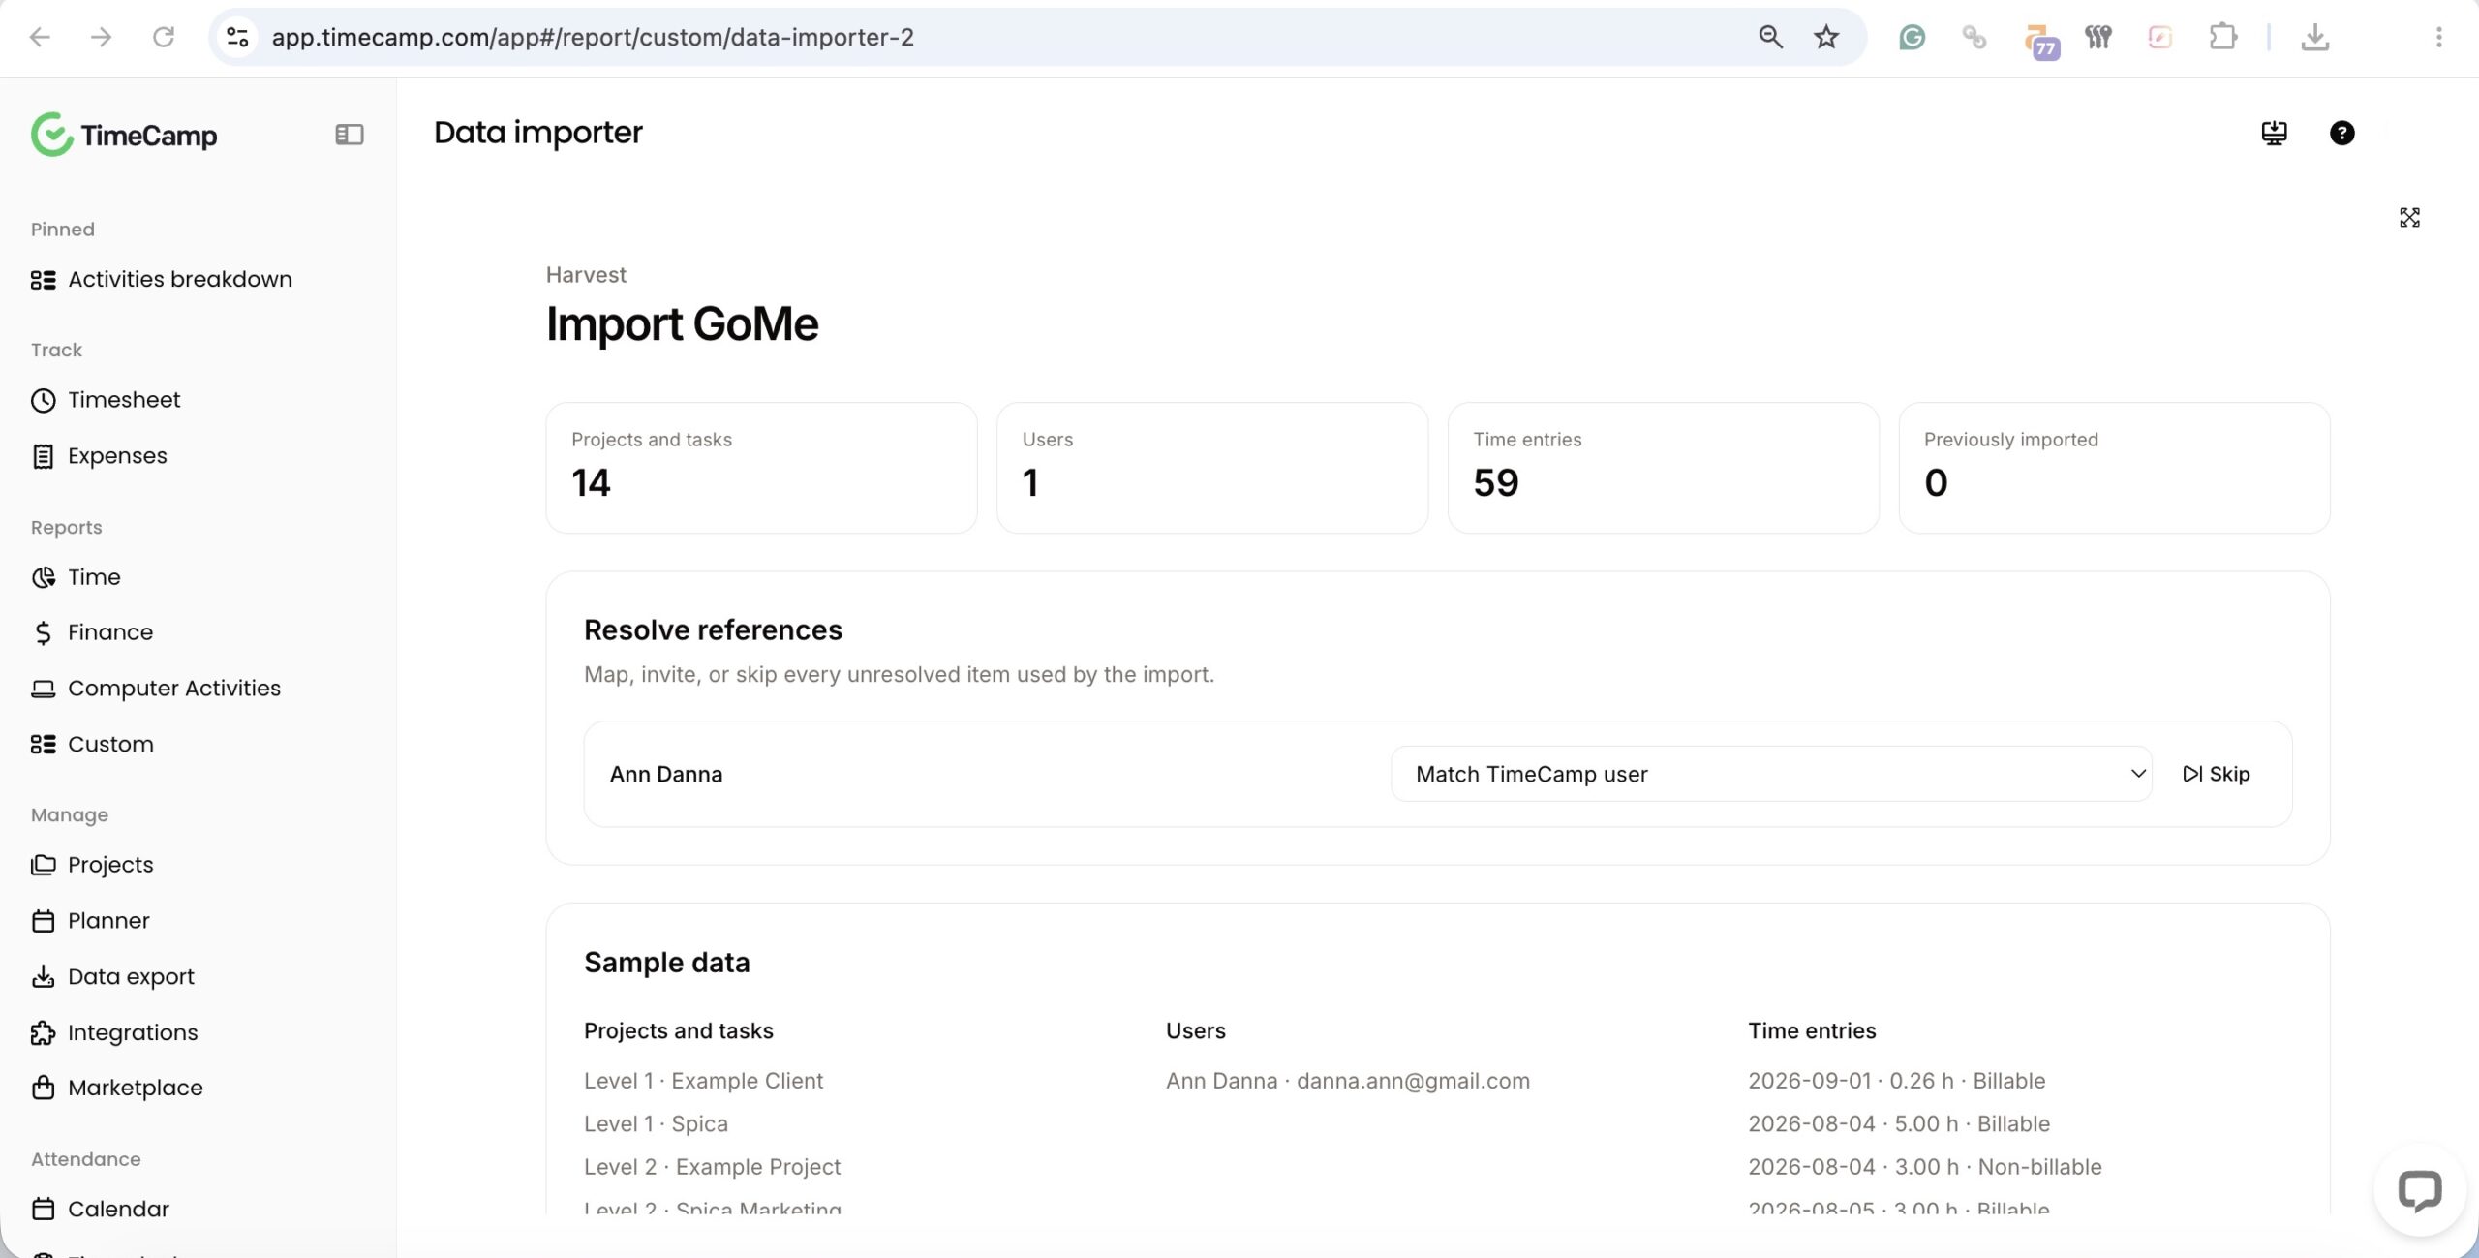Open the Time report
Screen dimensions: 2479x1258
click(x=94, y=577)
